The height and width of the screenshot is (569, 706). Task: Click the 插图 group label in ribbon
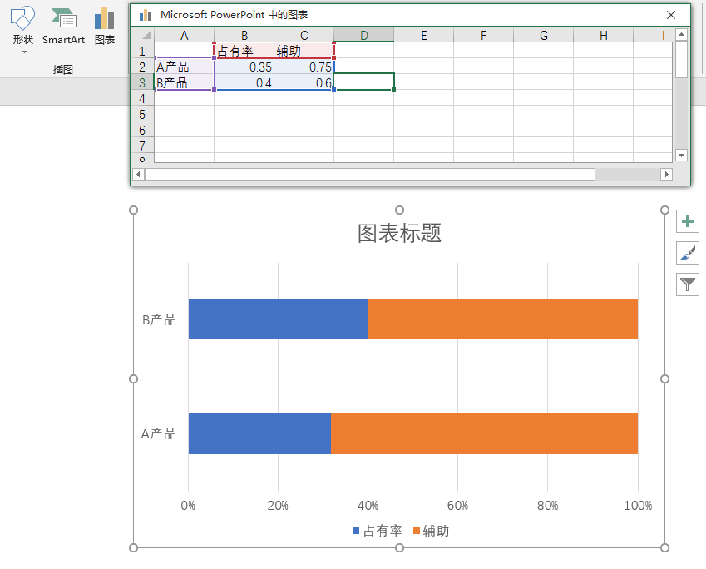point(62,69)
